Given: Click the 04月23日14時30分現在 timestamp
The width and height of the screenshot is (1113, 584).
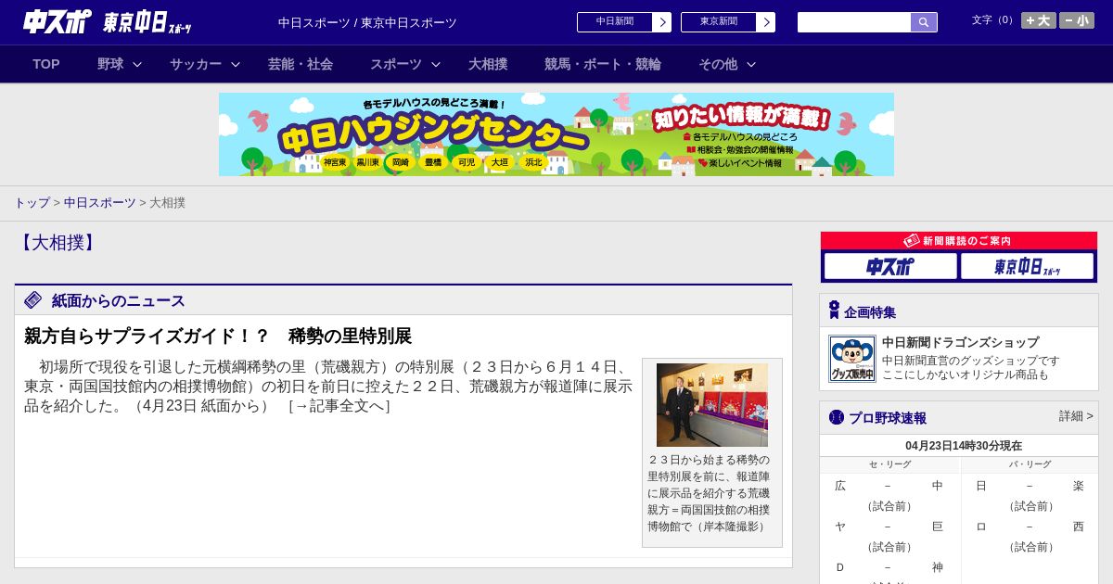Looking at the screenshot, I should click(964, 446).
